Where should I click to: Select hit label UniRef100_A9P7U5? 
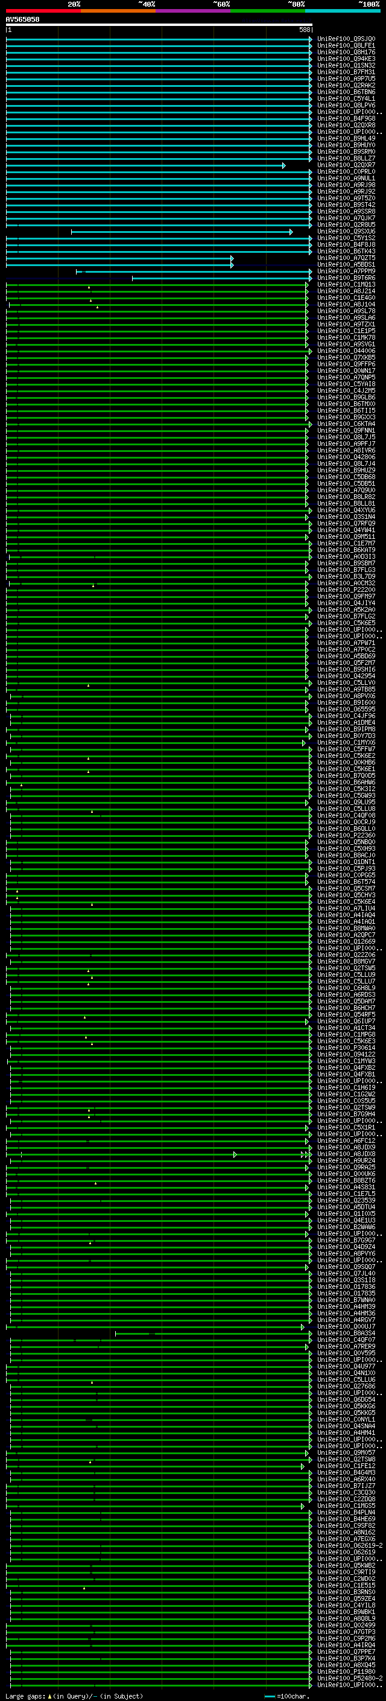point(346,78)
